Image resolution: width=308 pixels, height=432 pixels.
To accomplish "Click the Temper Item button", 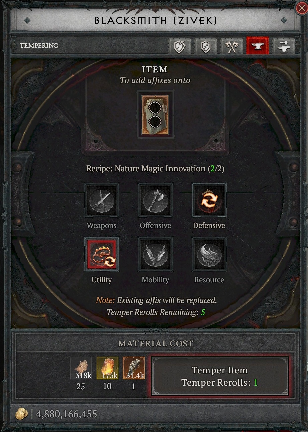I will coord(220,376).
